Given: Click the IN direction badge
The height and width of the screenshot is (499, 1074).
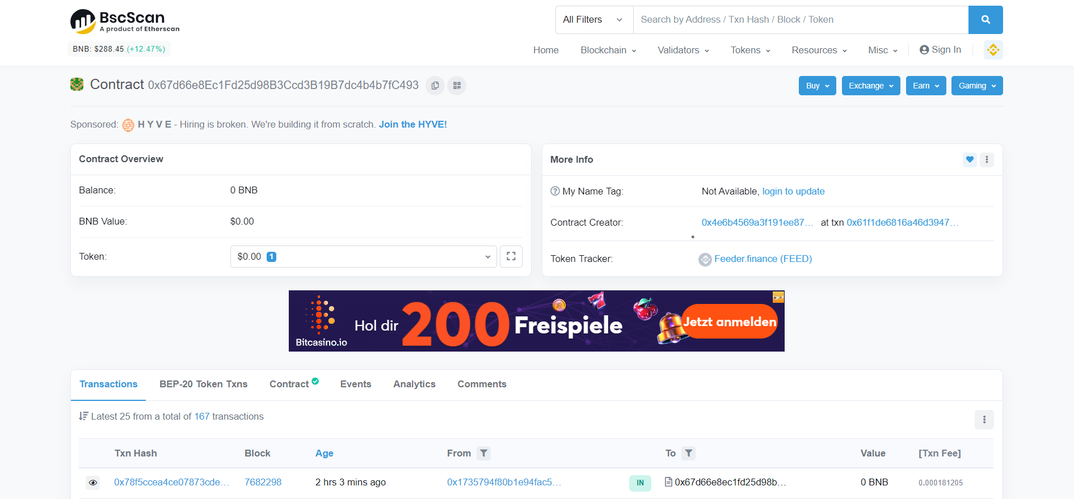Looking at the screenshot, I should tap(640, 483).
